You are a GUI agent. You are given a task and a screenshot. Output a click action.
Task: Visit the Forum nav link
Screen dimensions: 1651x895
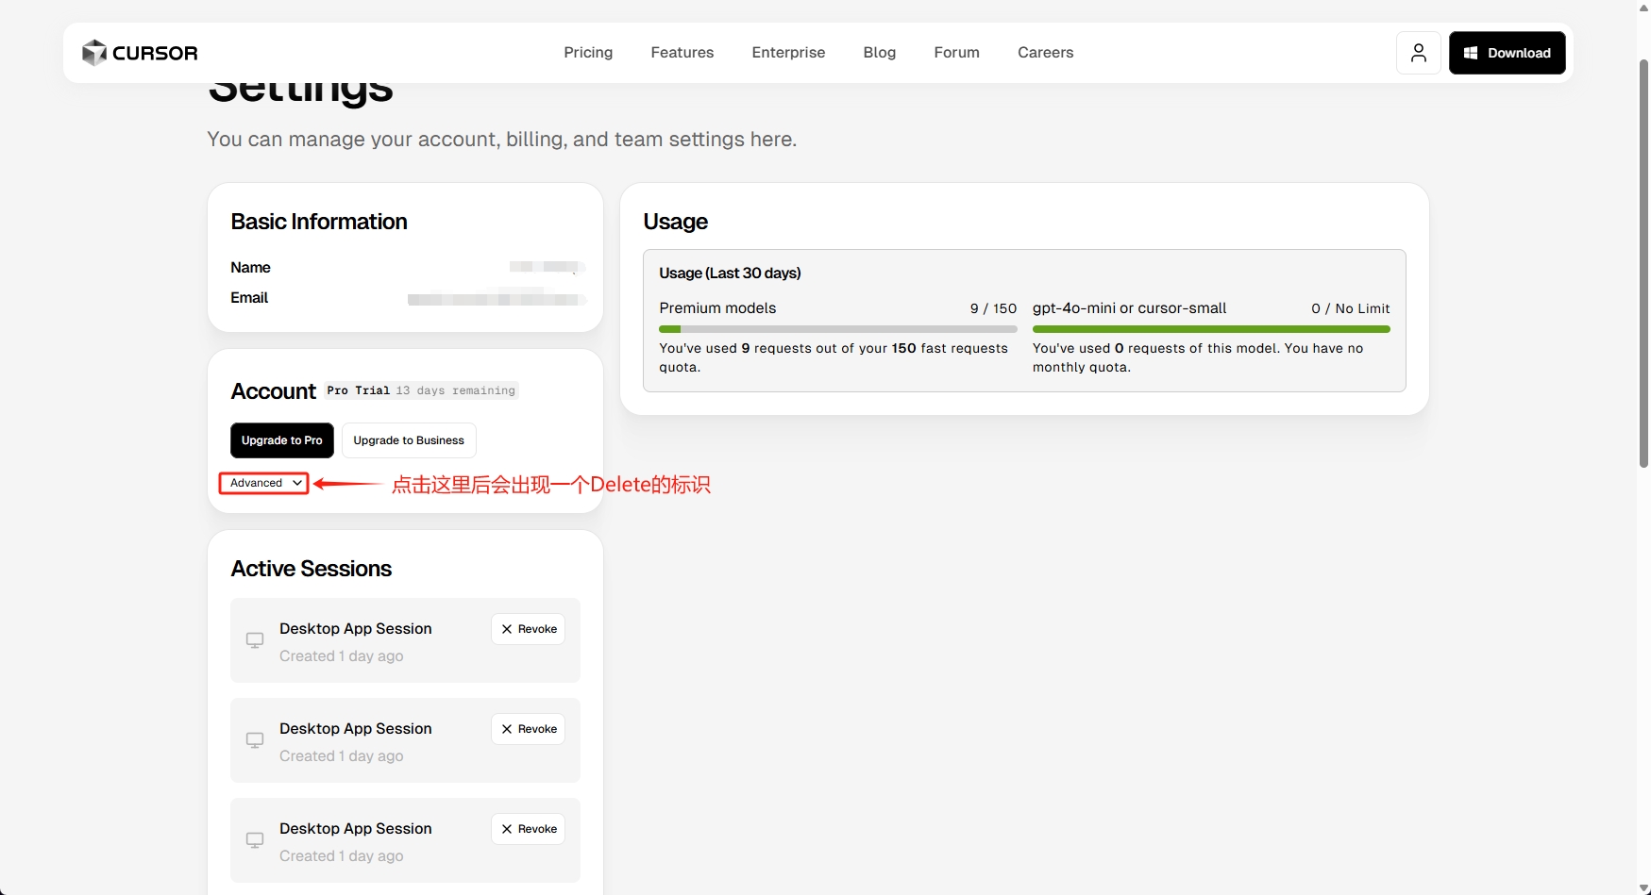(x=956, y=53)
